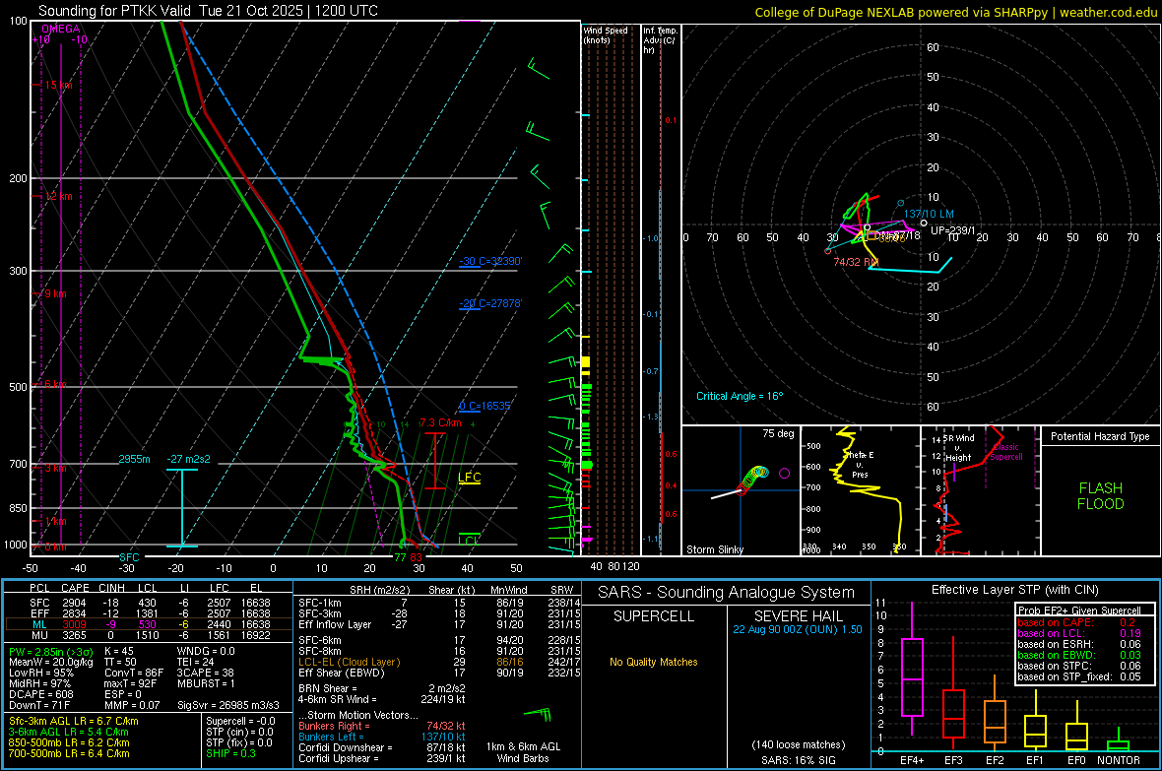Select the SFC parcel row with CAPE 2904
The height and width of the screenshot is (771, 1162).
[149, 603]
